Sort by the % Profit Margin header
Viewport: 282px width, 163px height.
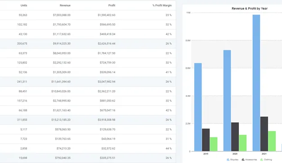tap(162, 5)
